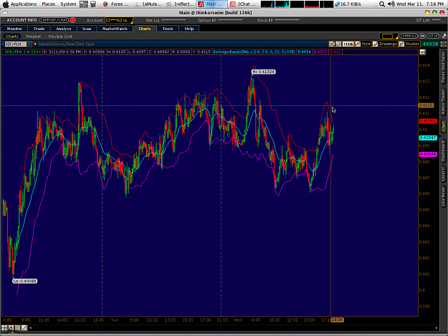Click the Symbols button
448x336 pixels.
pos(409,36)
